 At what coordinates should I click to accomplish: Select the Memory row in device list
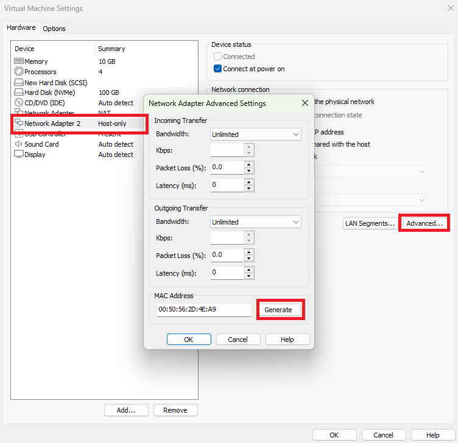(x=104, y=61)
